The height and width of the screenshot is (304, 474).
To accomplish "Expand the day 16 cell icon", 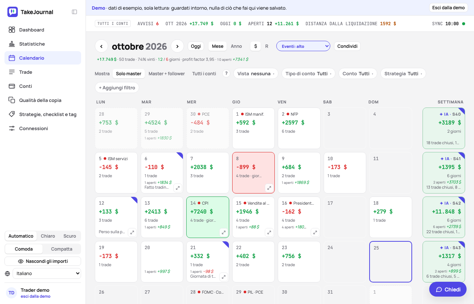I will coord(315,232).
